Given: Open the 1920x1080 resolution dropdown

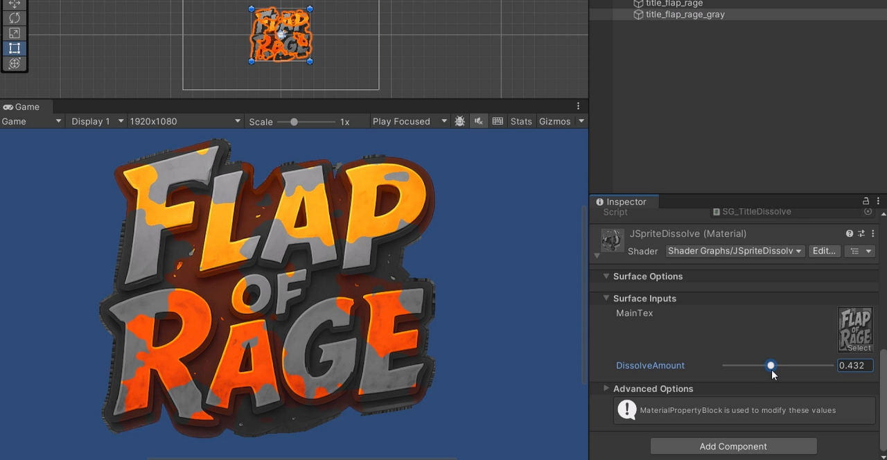Looking at the screenshot, I should (184, 121).
